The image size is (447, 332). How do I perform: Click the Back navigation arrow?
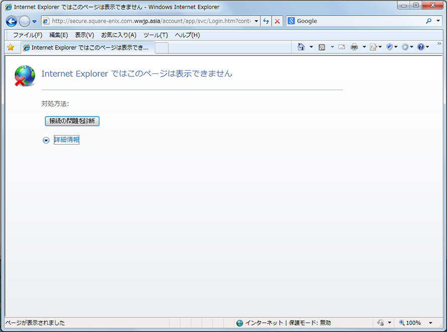click(12, 21)
